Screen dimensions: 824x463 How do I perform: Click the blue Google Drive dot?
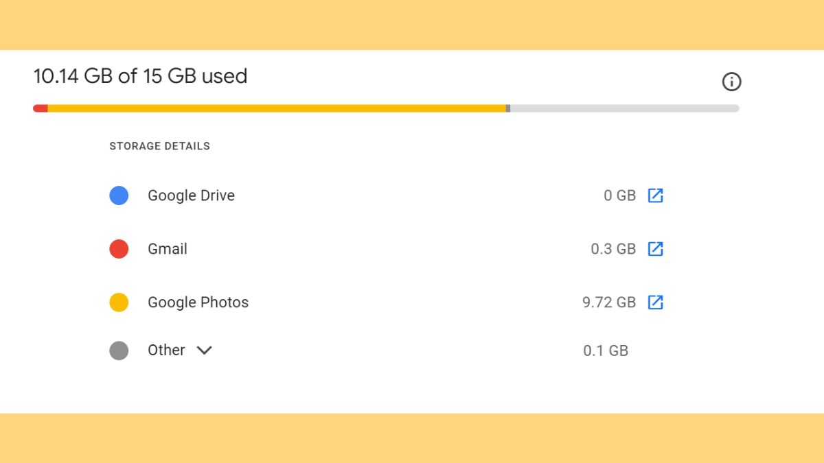click(x=119, y=195)
